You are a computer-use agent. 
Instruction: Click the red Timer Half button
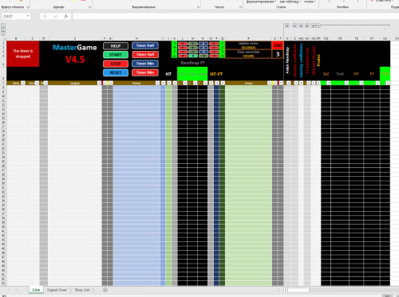tap(145, 54)
